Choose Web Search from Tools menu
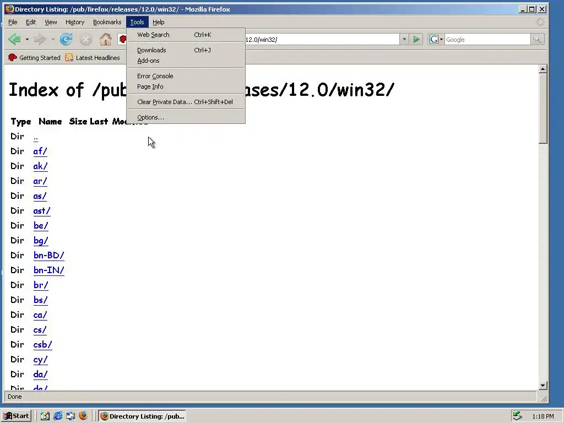 click(186, 35)
